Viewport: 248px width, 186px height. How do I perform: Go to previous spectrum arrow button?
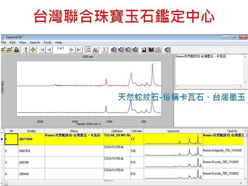(x=49, y=50)
